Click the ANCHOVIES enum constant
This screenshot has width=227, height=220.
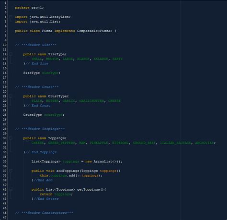tap(204, 143)
